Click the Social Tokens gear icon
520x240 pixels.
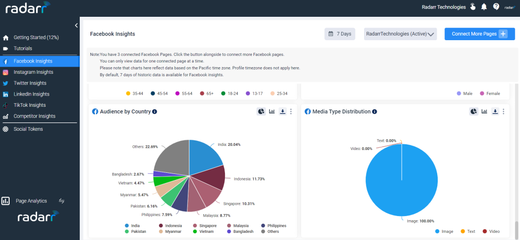click(6, 129)
